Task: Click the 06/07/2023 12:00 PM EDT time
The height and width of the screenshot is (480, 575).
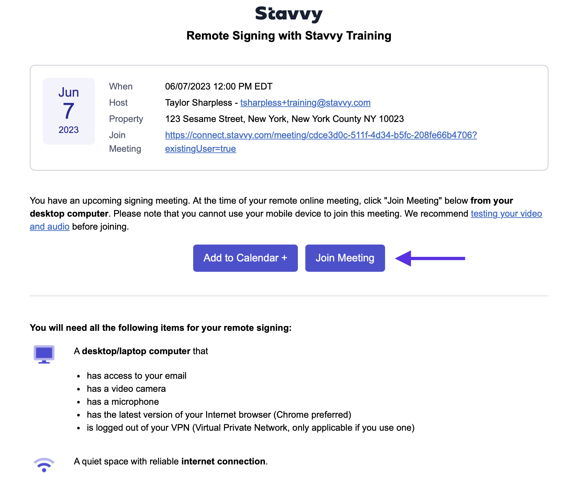Action: pyautogui.click(x=219, y=87)
